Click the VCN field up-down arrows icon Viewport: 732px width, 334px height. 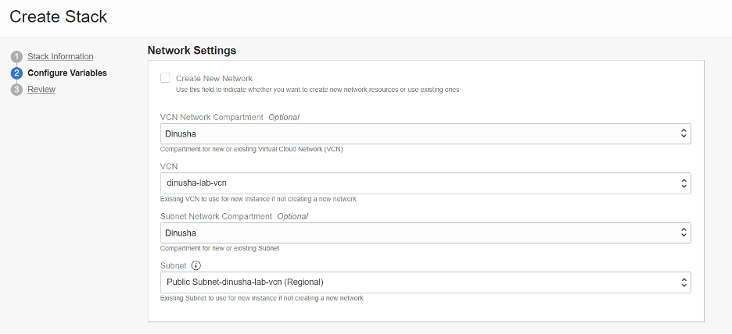(684, 183)
